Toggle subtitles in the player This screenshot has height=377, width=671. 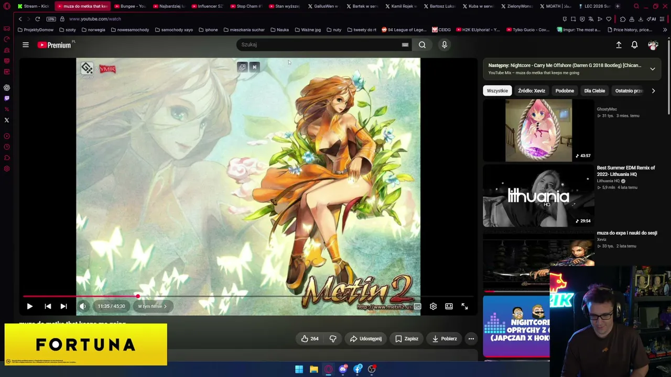(x=417, y=306)
